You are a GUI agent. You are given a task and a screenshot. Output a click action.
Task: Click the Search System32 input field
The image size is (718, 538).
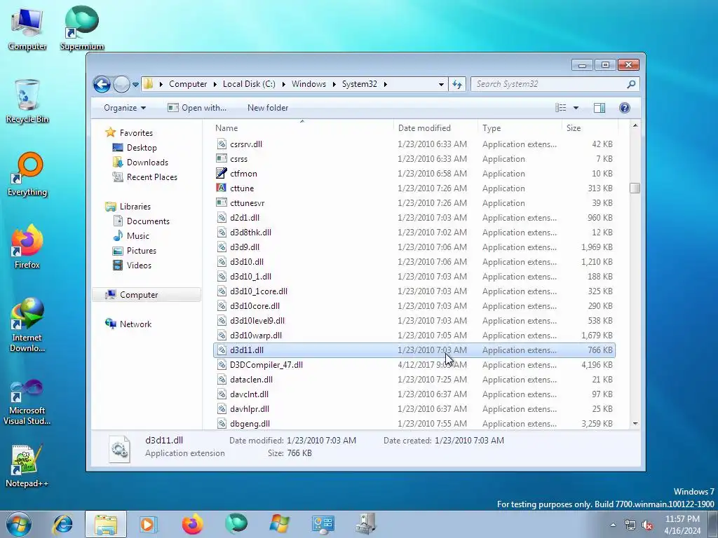548,84
